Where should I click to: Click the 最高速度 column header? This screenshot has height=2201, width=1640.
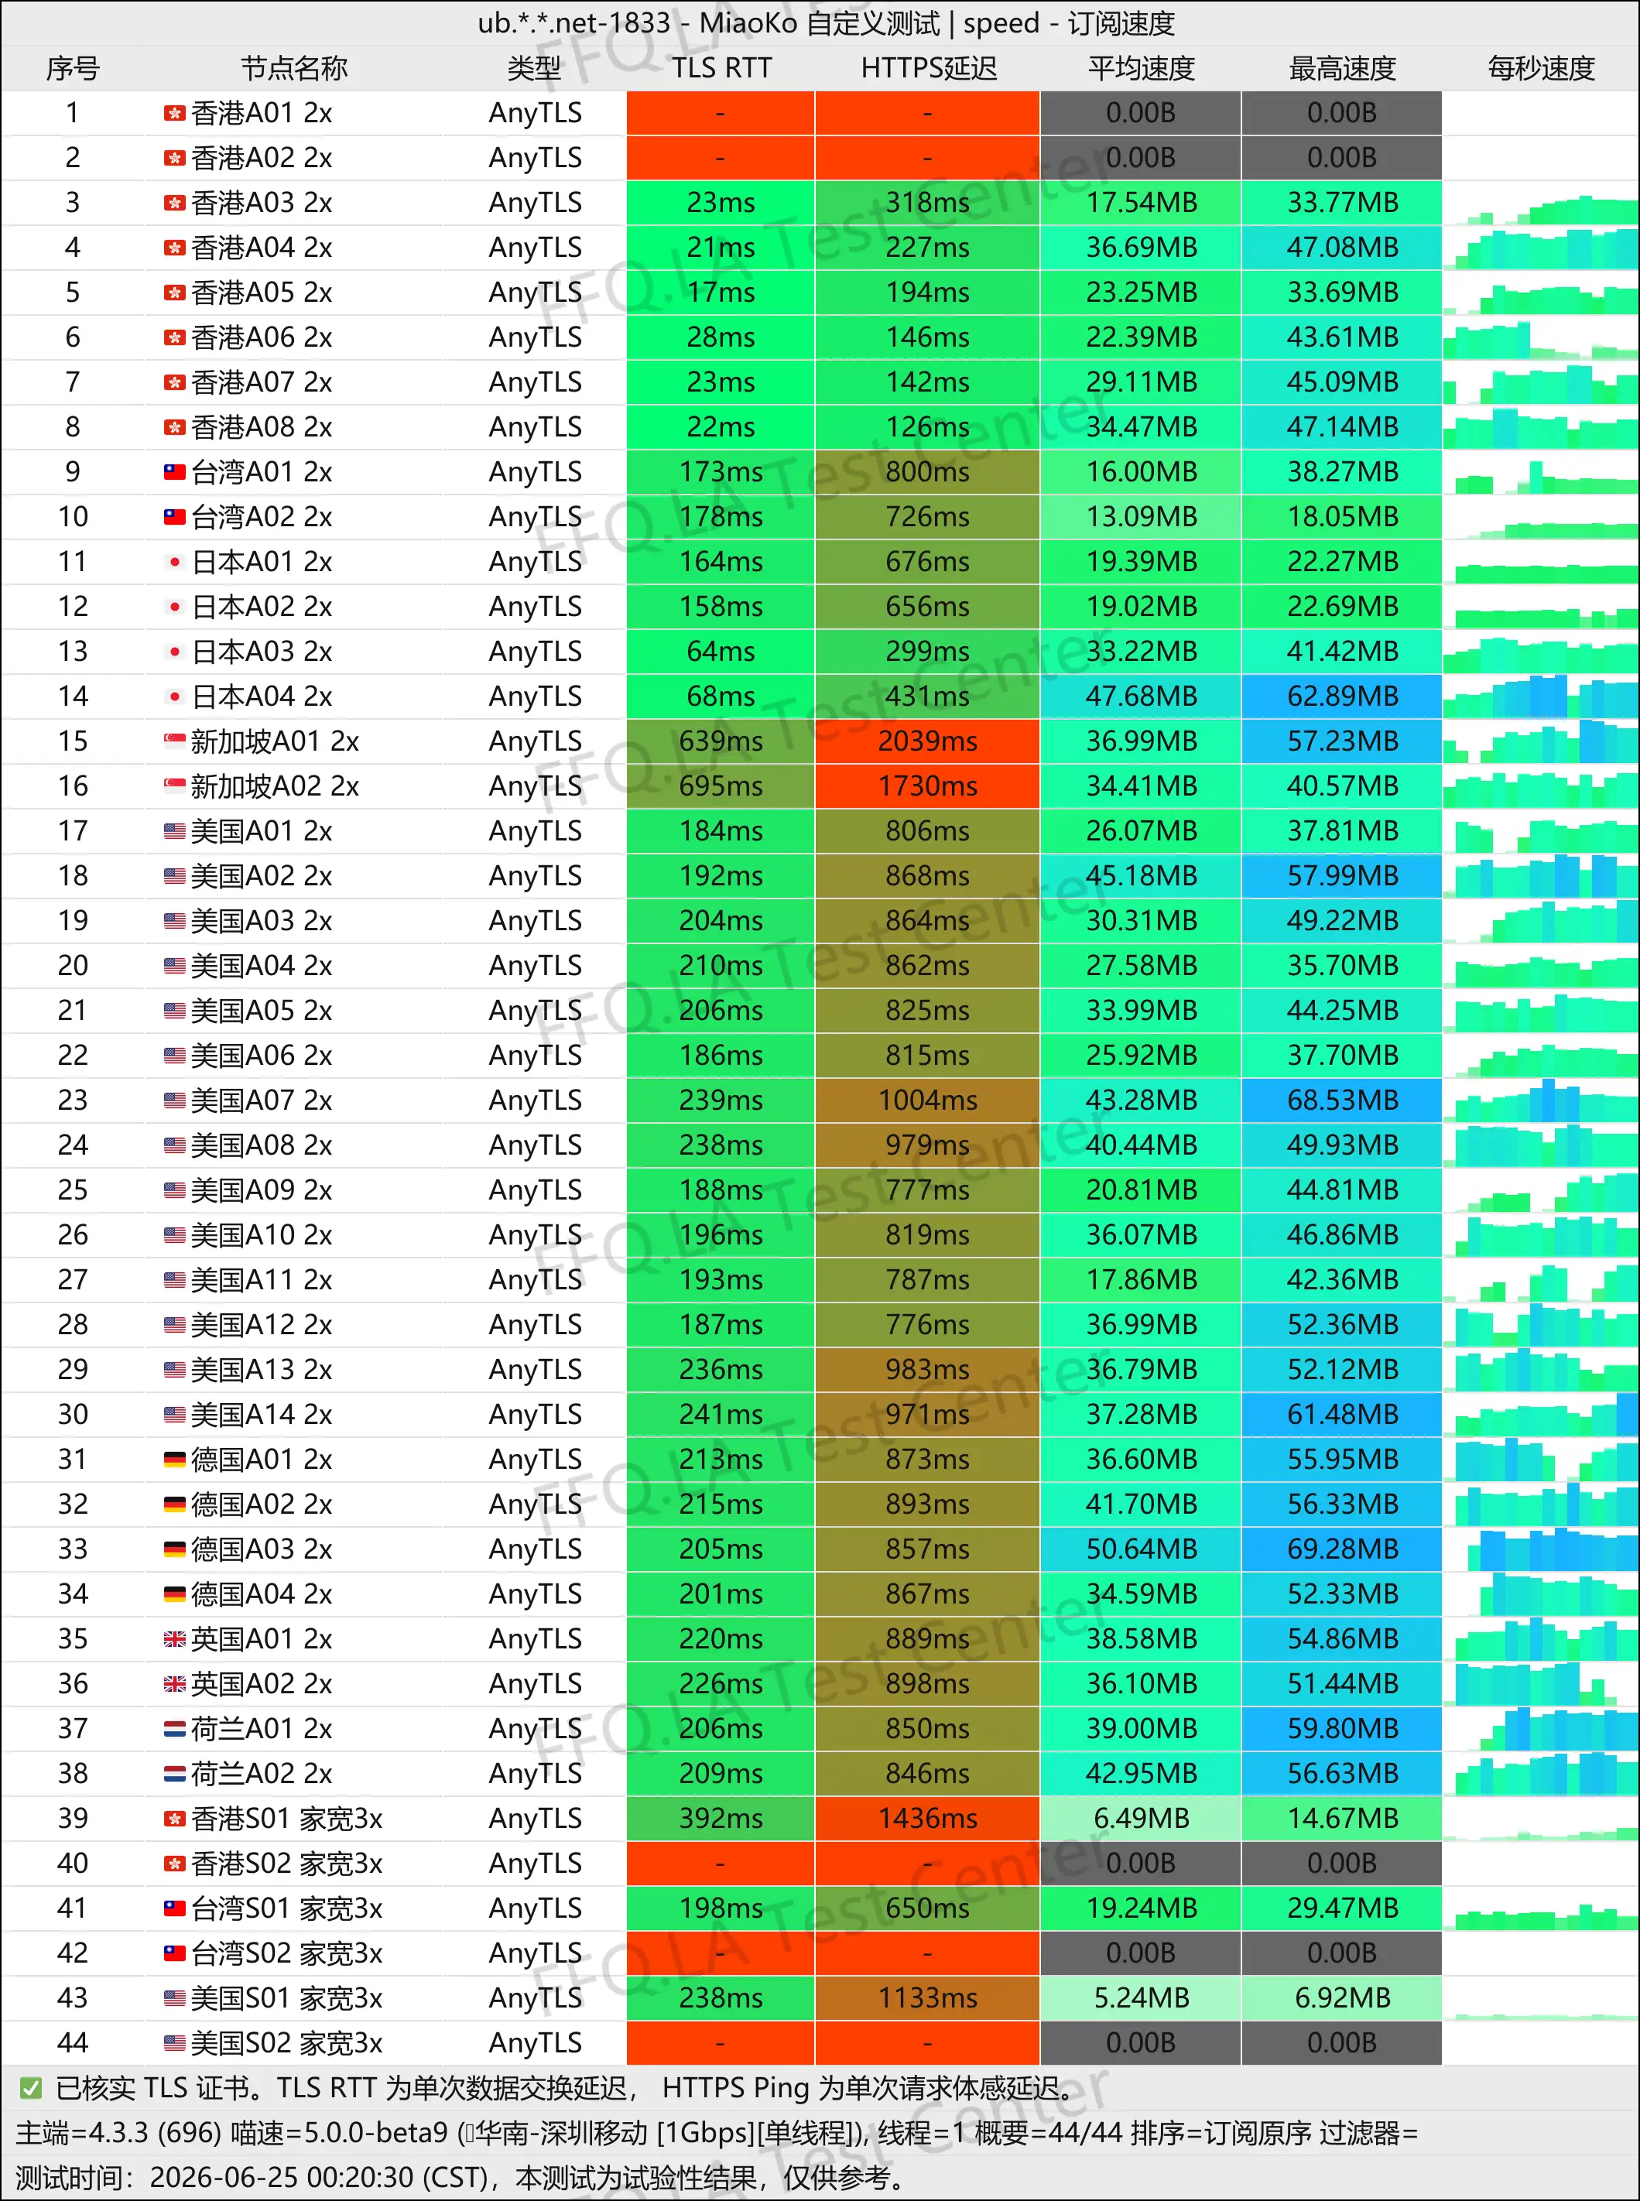point(1342,69)
